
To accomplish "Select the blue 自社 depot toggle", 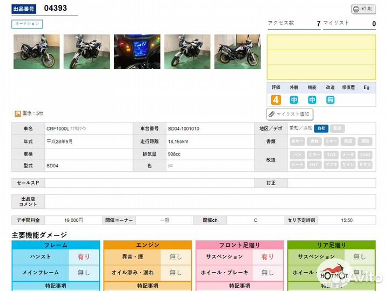I will pos(321,128).
